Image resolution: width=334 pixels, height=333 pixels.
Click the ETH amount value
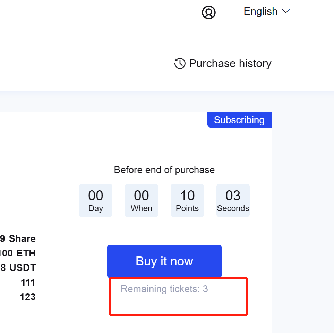point(18,253)
